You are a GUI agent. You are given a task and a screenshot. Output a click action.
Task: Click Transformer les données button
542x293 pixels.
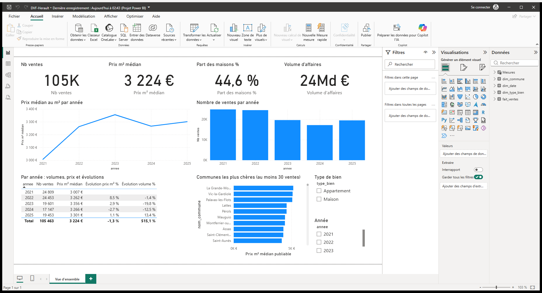[194, 32]
